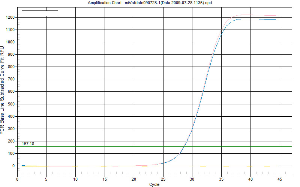Screen dimensions: 300x187
Task: Click the "Cycle" x-axis label
Action: pos(154,184)
